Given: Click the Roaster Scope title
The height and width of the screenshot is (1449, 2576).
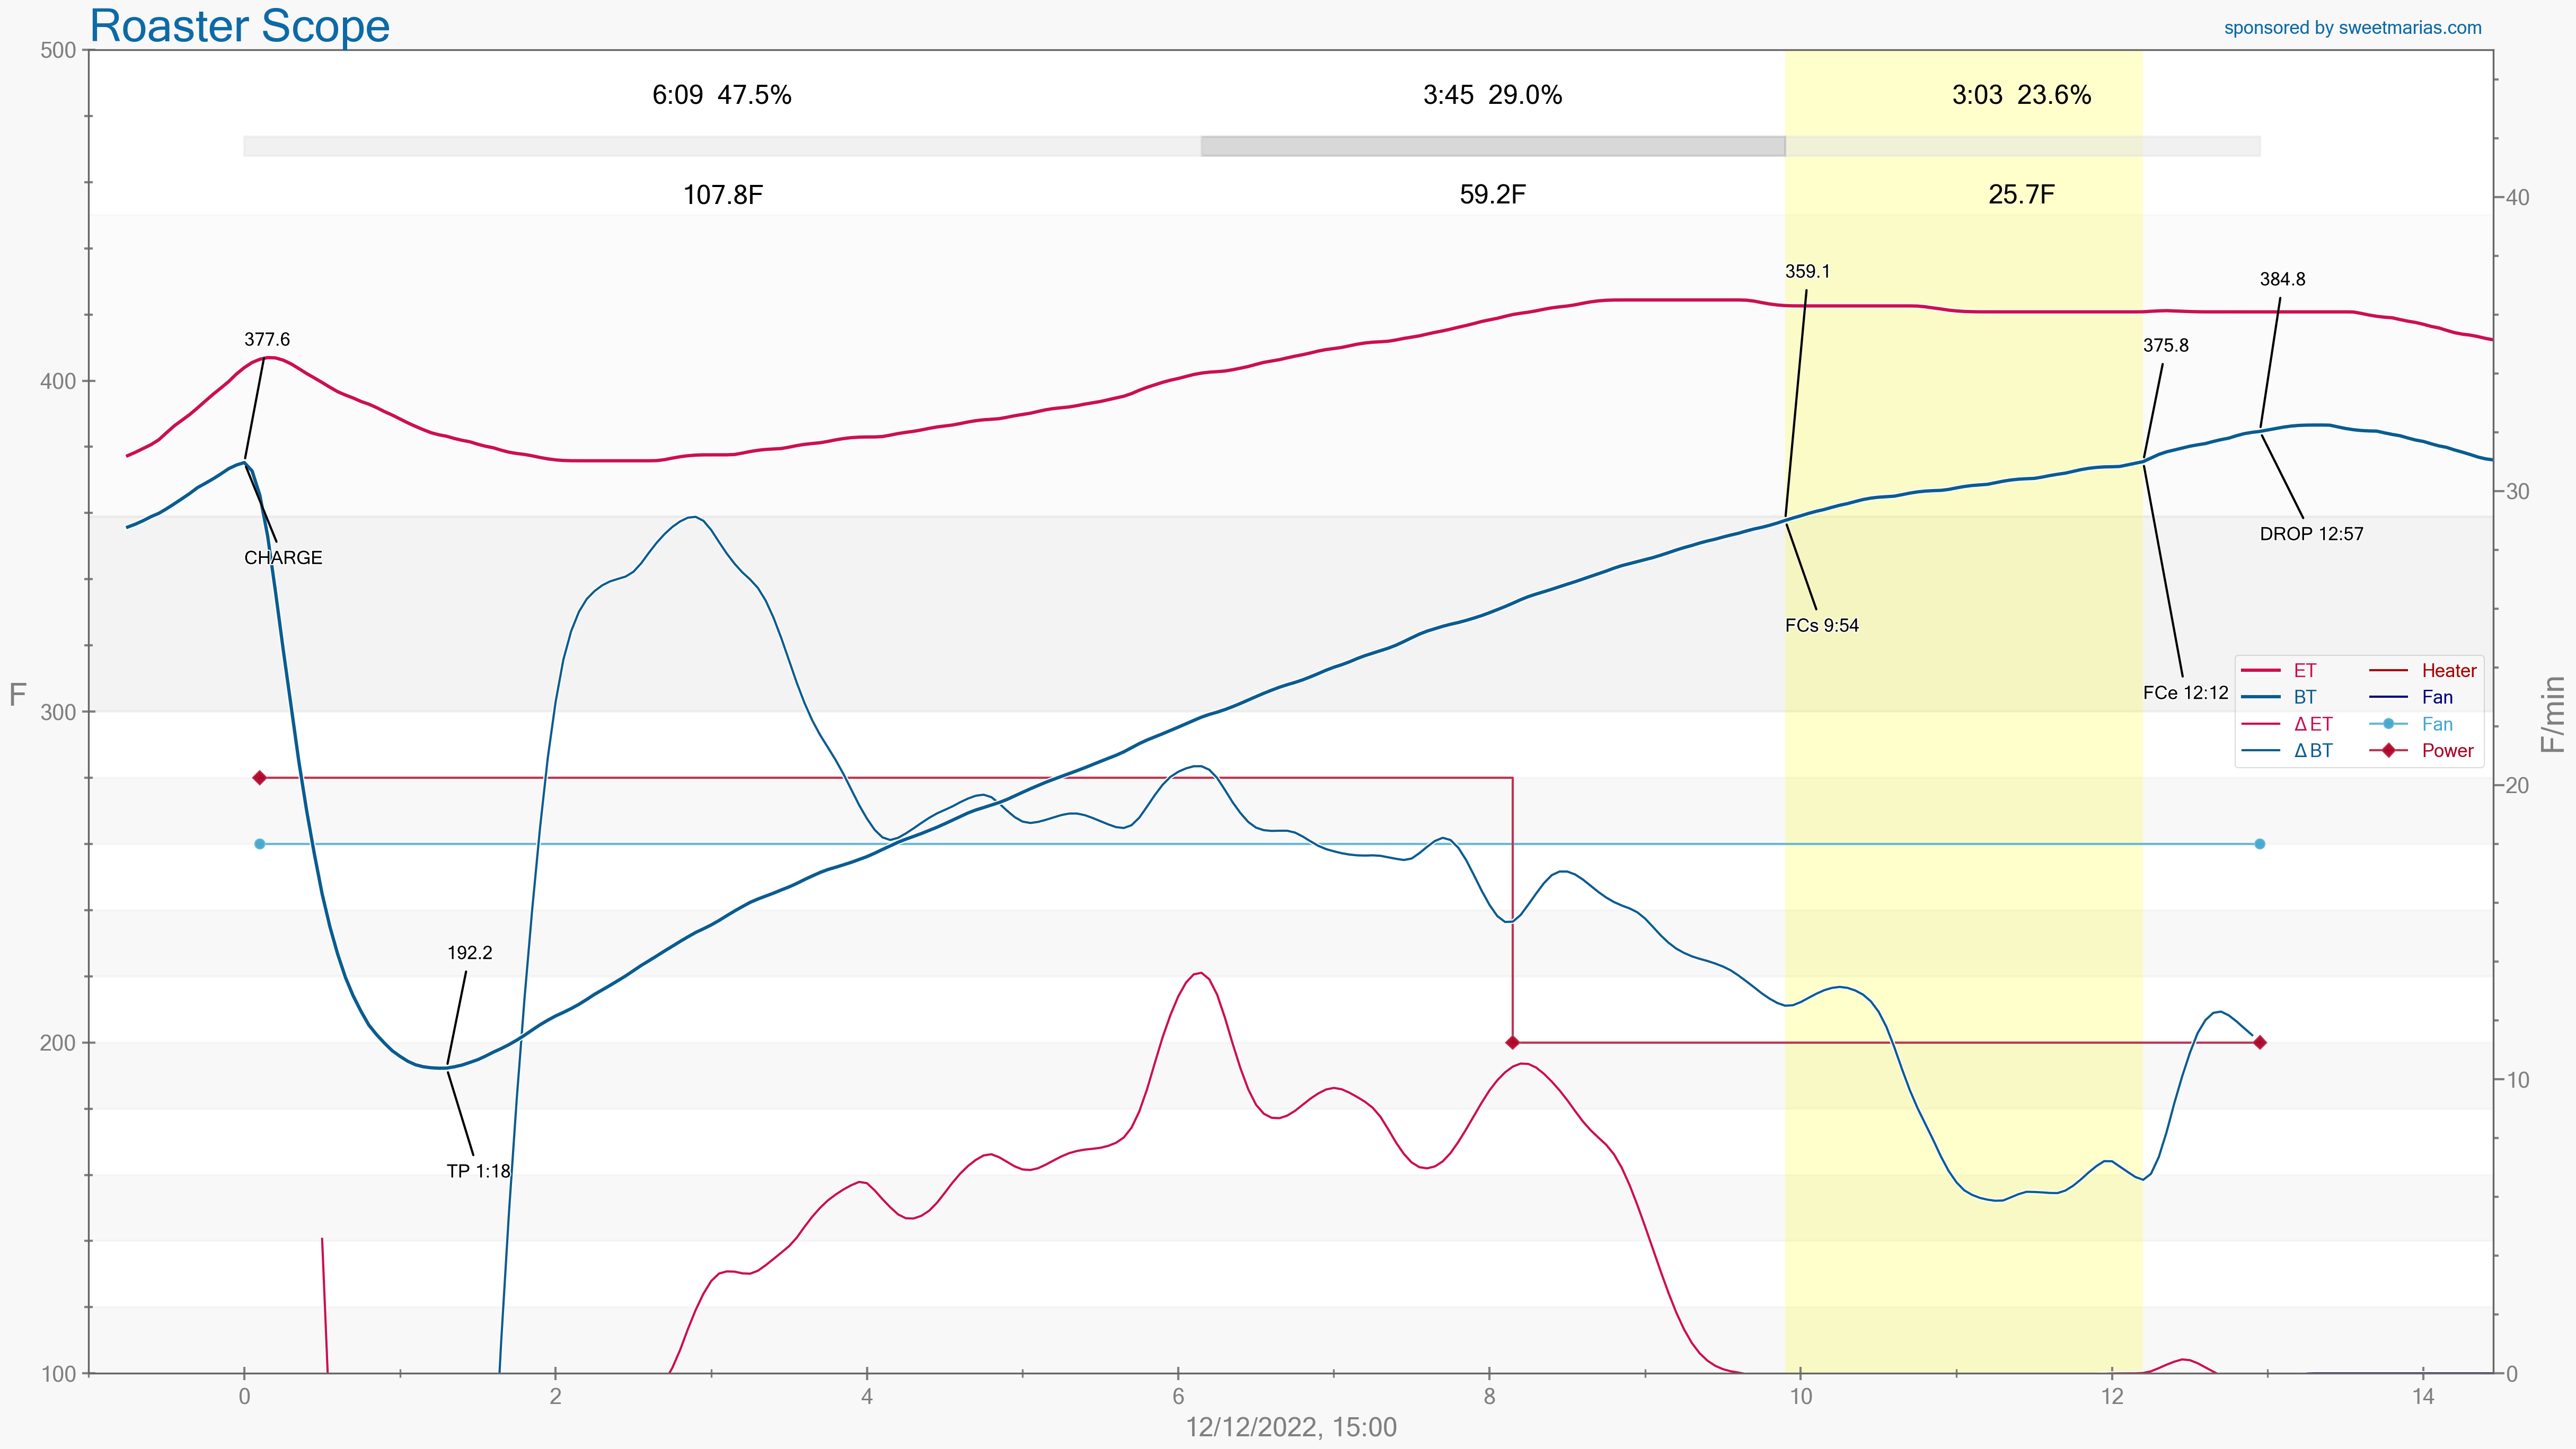Looking at the screenshot, I should 240,26.
